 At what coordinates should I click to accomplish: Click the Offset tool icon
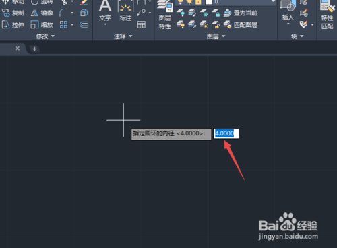click(84, 24)
